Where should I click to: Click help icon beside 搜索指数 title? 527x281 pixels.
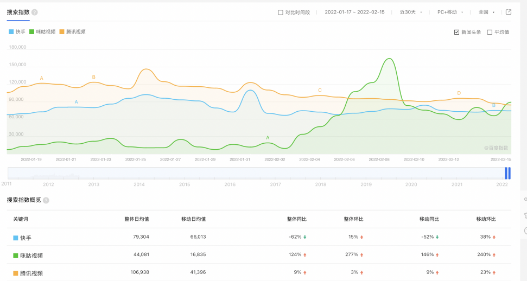click(35, 12)
